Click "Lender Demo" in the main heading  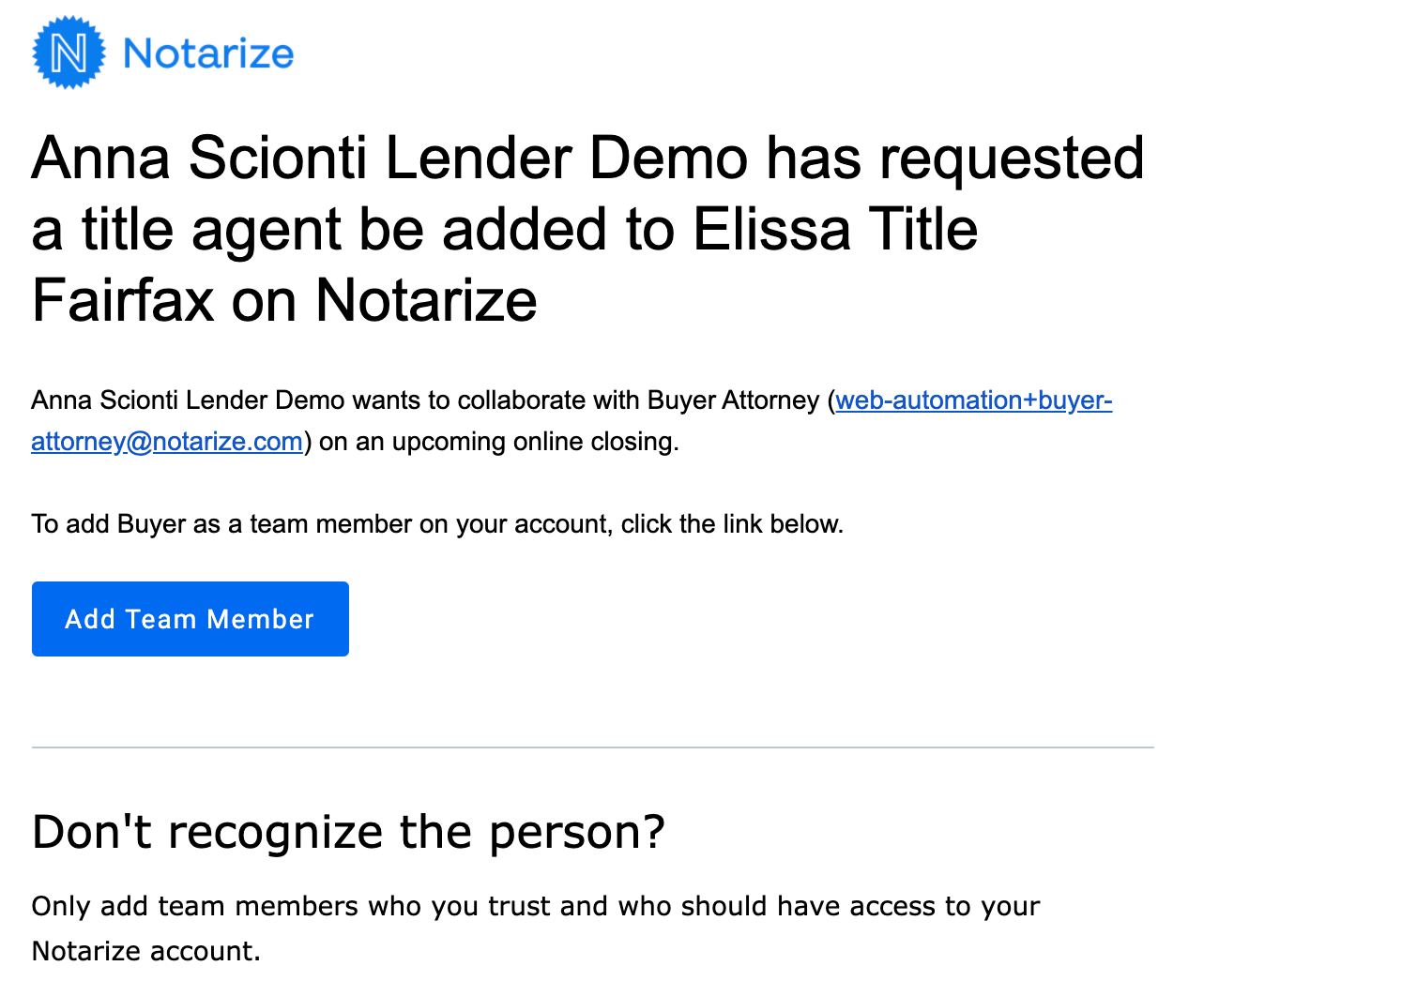567,158
